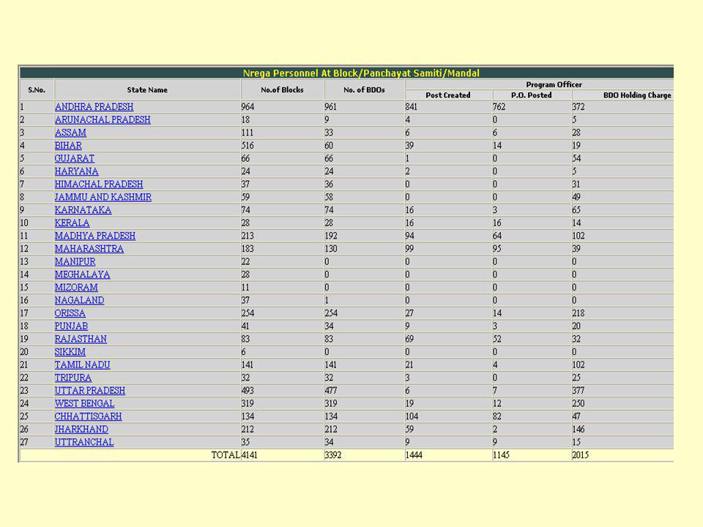Click the MIZORAM link
The height and width of the screenshot is (527, 703).
click(76, 288)
